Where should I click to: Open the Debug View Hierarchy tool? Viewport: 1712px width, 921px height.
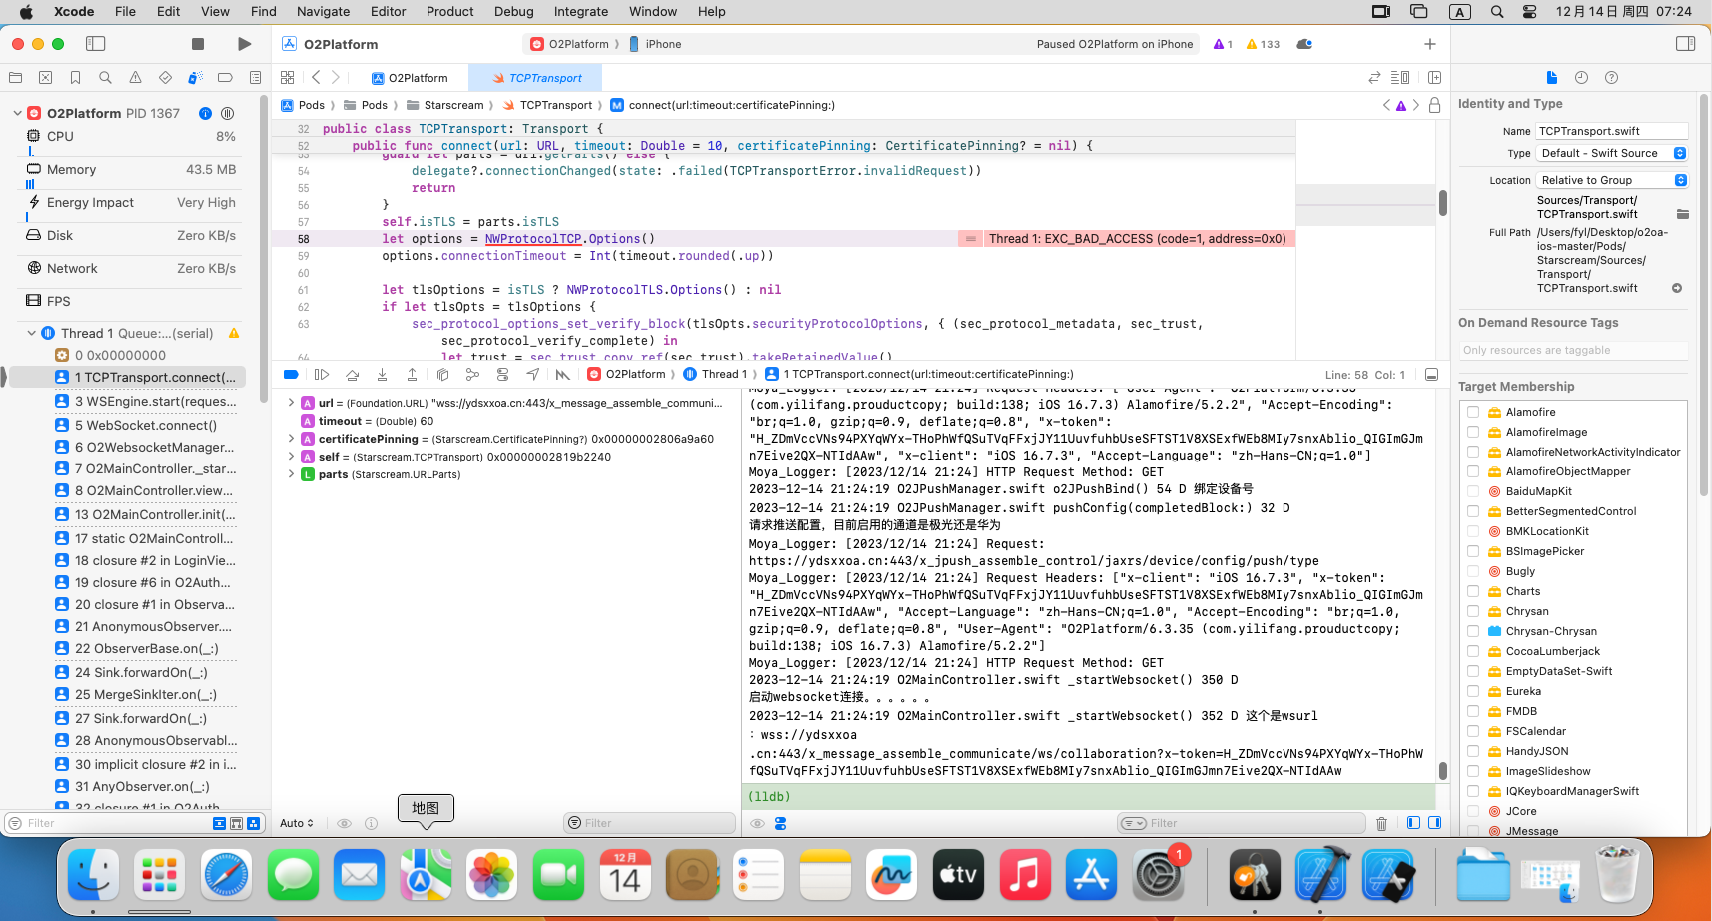[x=442, y=375]
